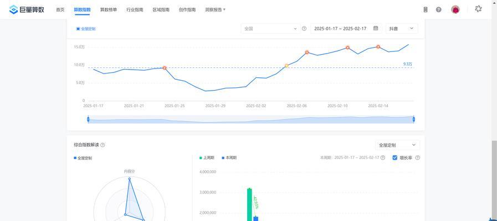Click the sparkle icon at top right
This screenshot has width=497, height=221.
pyautogui.click(x=479, y=9)
